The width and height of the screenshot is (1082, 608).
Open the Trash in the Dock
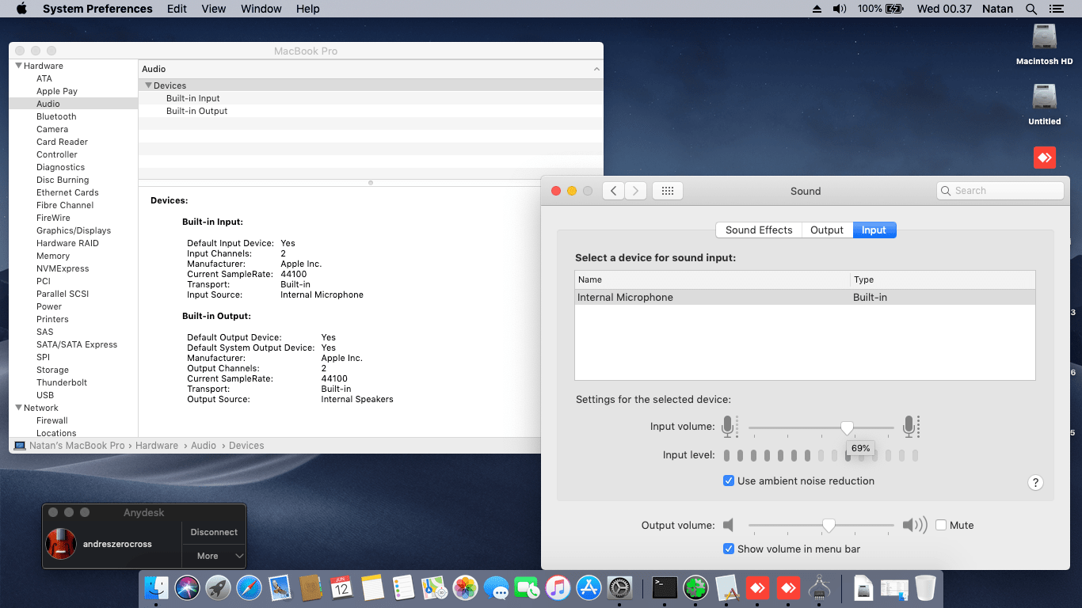(x=925, y=587)
